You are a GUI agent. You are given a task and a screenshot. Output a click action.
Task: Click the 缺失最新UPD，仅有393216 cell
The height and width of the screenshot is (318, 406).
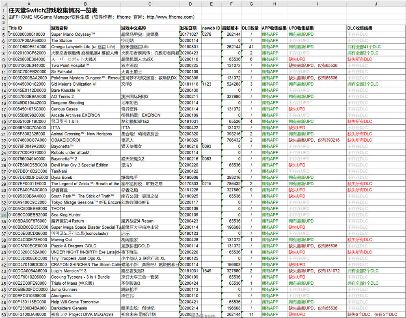[317, 140]
